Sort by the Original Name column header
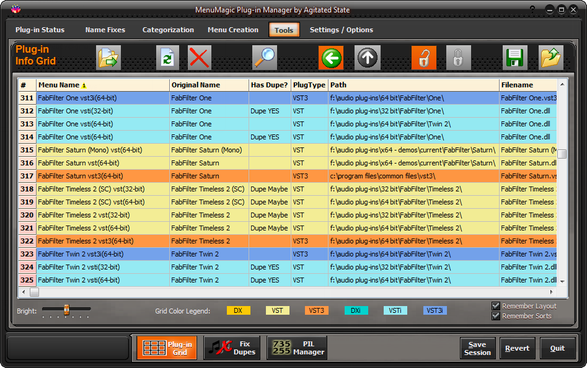 tap(209, 85)
